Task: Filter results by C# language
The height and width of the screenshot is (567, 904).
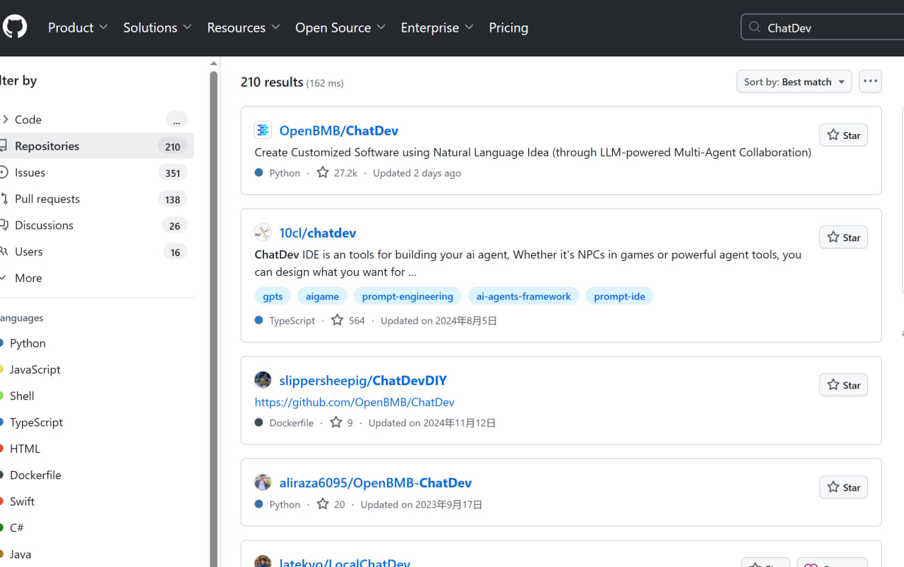Action: click(x=16, y=528)
